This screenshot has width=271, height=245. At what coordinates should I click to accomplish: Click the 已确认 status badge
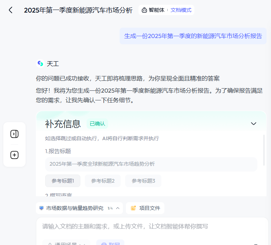click(x=97, y=124)
